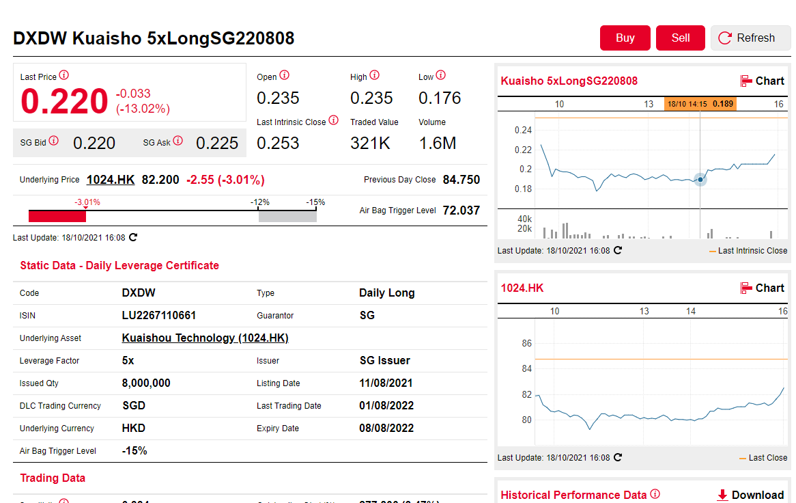The height and width of the screenshot is (503, 796).
Task: Click the Listing Date 11/08/2021 value
Action: coord(386,383)
